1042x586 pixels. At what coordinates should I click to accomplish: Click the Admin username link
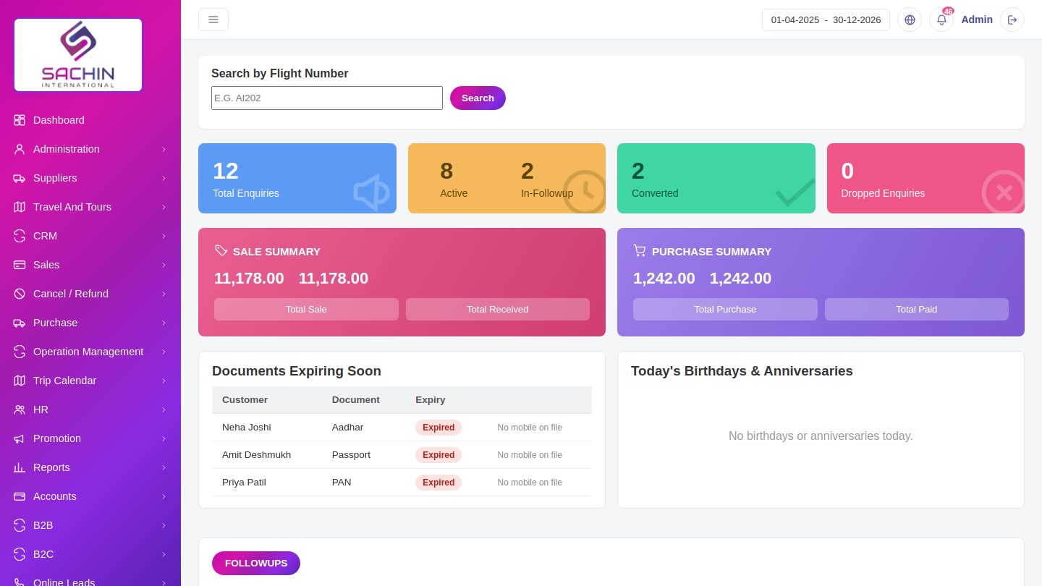click(x=977, y=20)
